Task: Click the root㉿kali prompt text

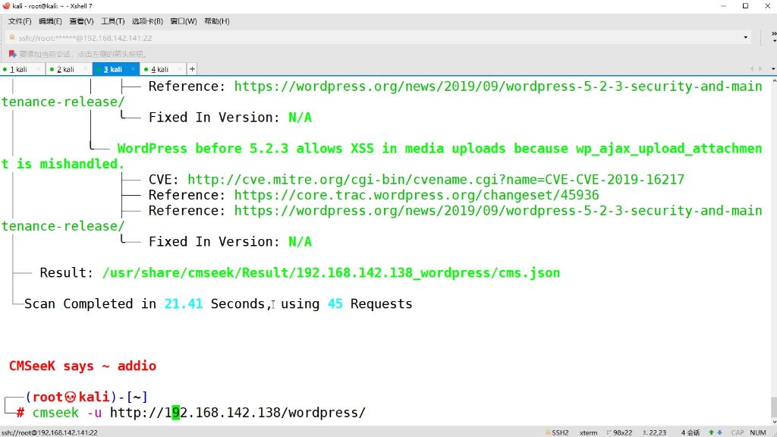Action: (x=71, y=398)
